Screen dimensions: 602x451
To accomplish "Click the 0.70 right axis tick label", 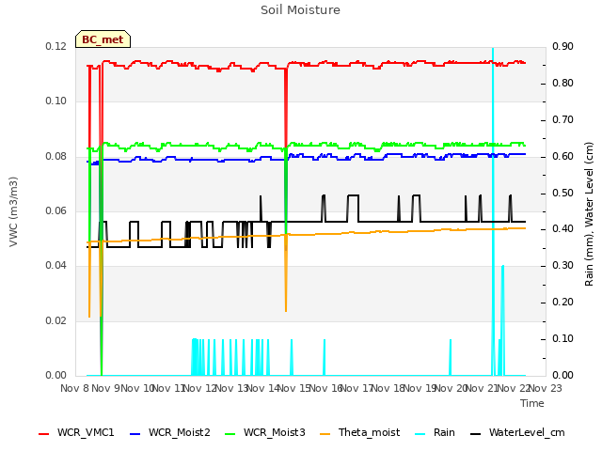I will pyautogui.click(x=562, y=119).
